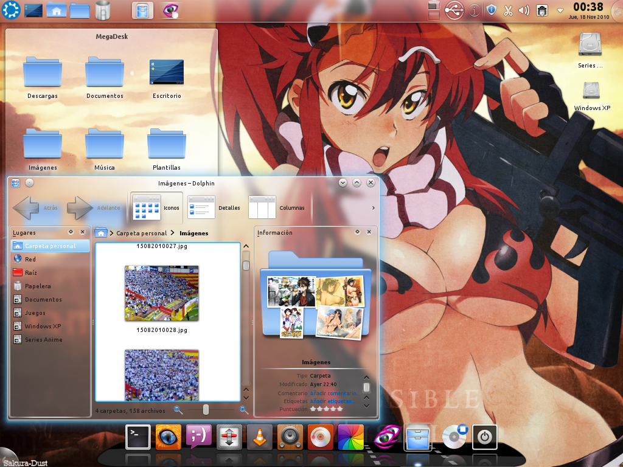Image resolution: width=623 pixels, height=467 pixels.
Task: Open the KDE application launcher
Action: point(11,10)
